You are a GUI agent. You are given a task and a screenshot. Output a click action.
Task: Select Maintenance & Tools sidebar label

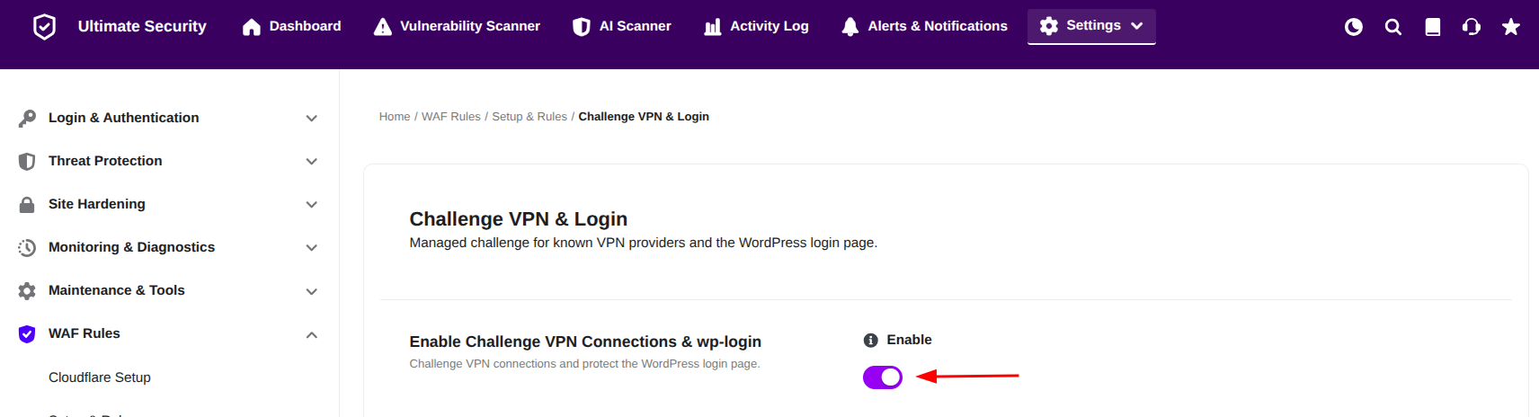click(117, 290)
